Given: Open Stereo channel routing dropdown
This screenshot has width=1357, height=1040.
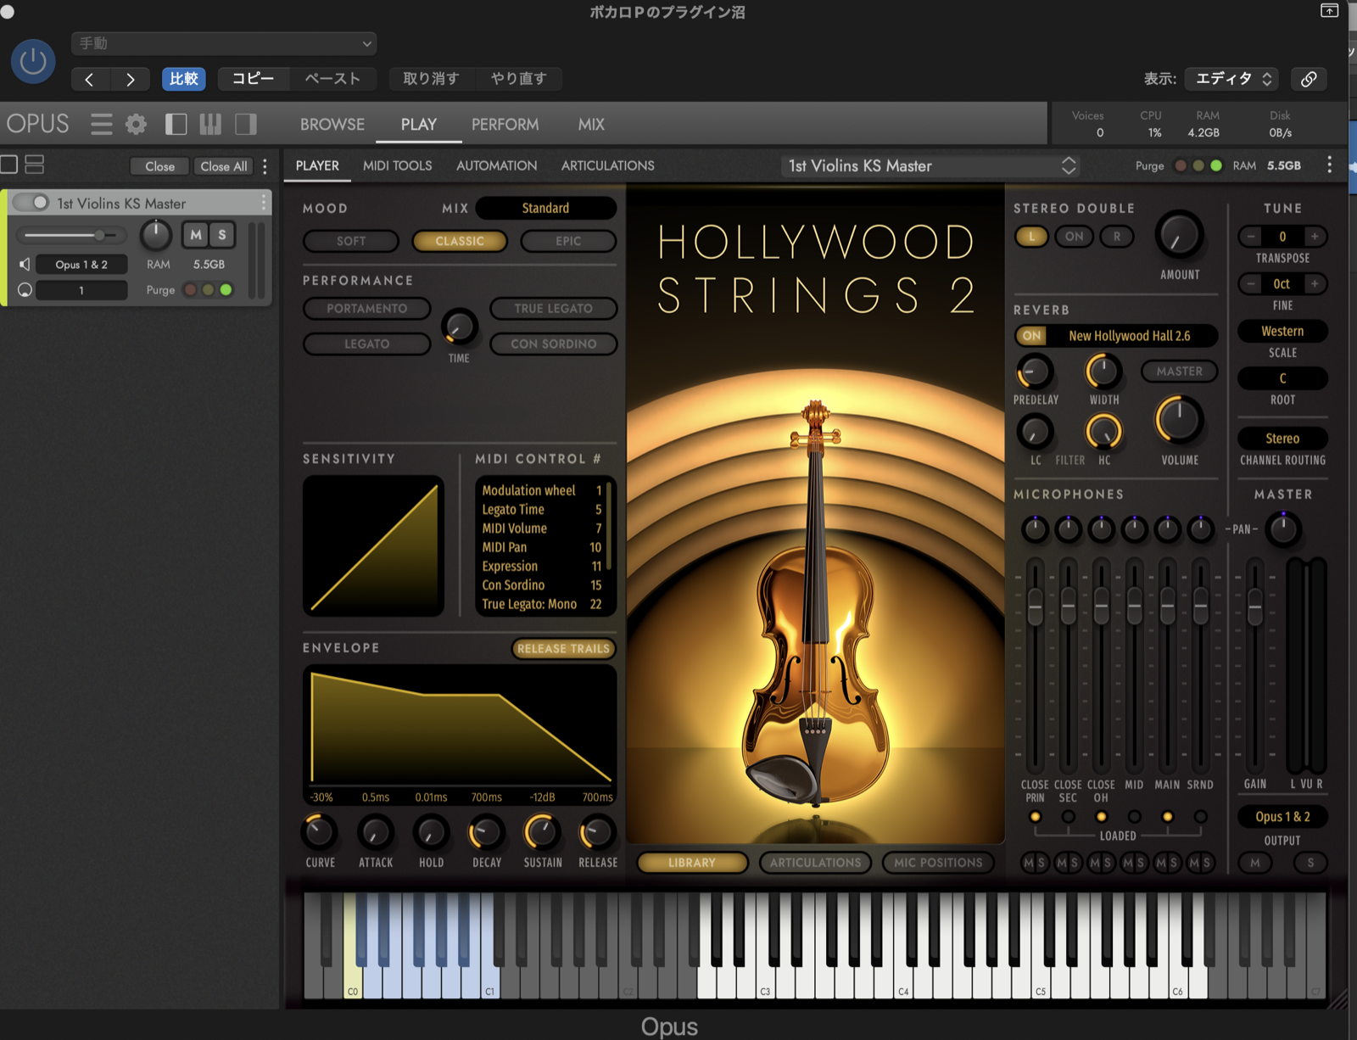Looking at the screenshot, I should [x=1282, y=439].
